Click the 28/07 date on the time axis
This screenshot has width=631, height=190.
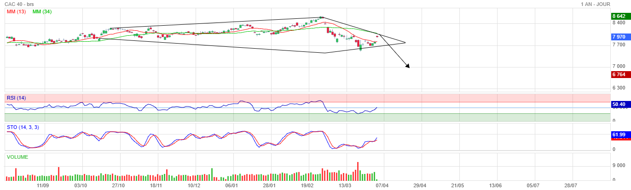pyautogui.click(x=570, y=186)
